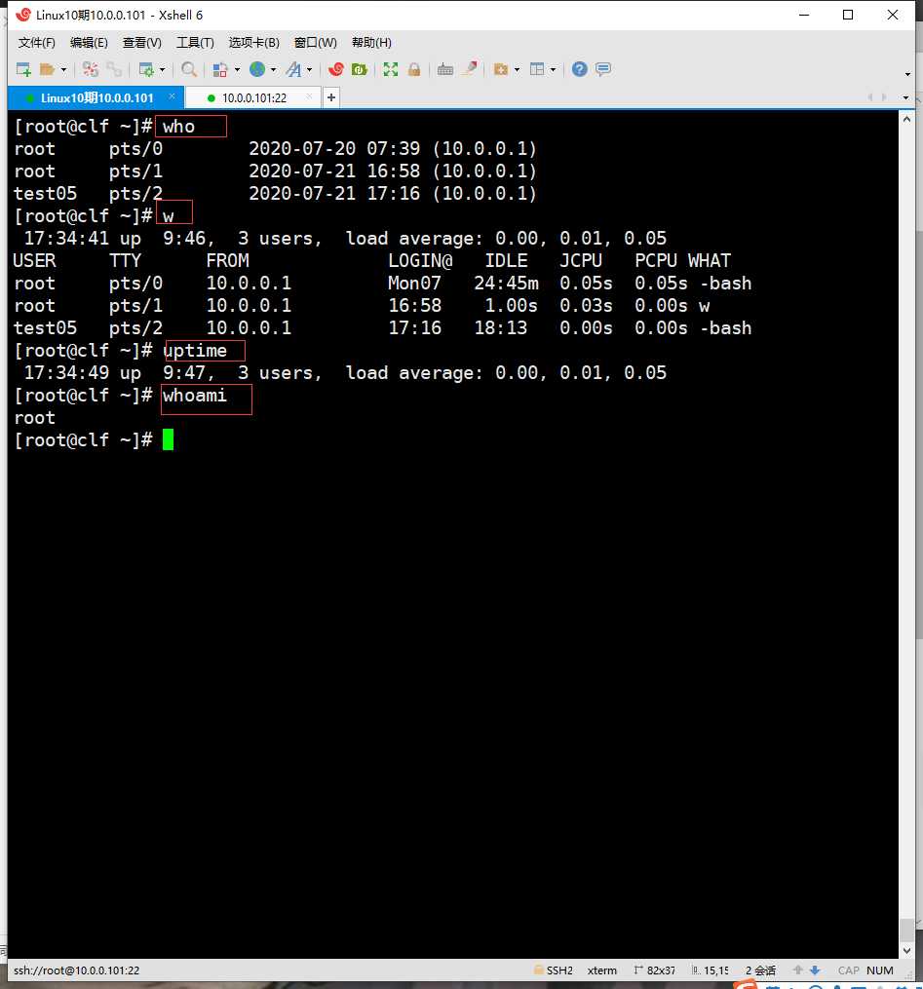923x989 pixels.
Task: Click the Find magnifier icon in toolbar
Action: (x=189, y=69)
